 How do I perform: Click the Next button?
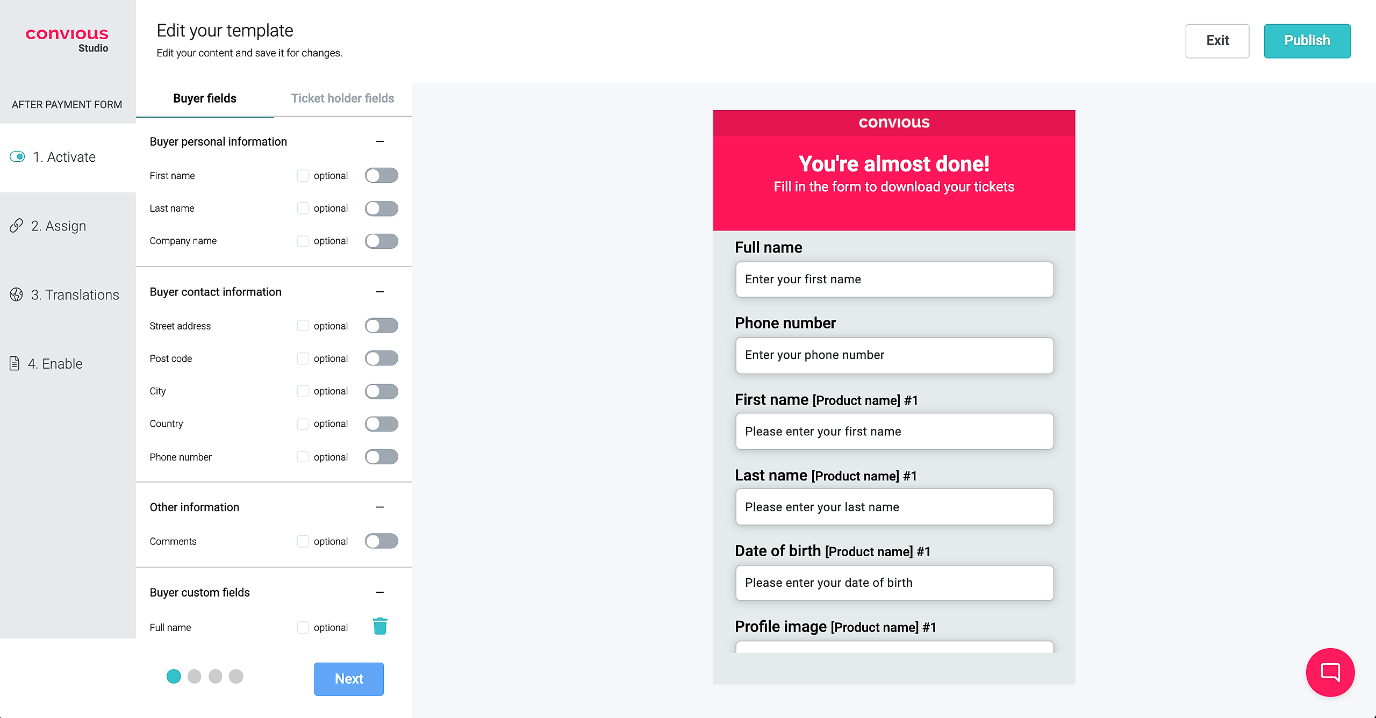349,679
